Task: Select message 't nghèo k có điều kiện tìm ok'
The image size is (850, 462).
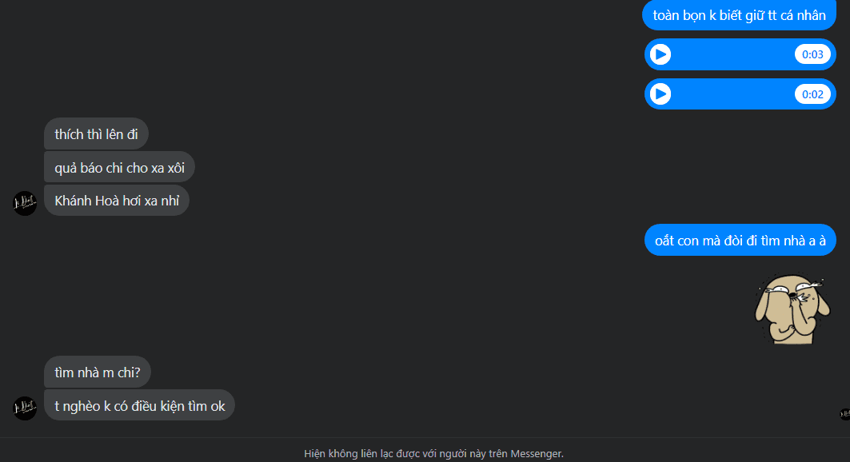Action: (x=139, y=405)
